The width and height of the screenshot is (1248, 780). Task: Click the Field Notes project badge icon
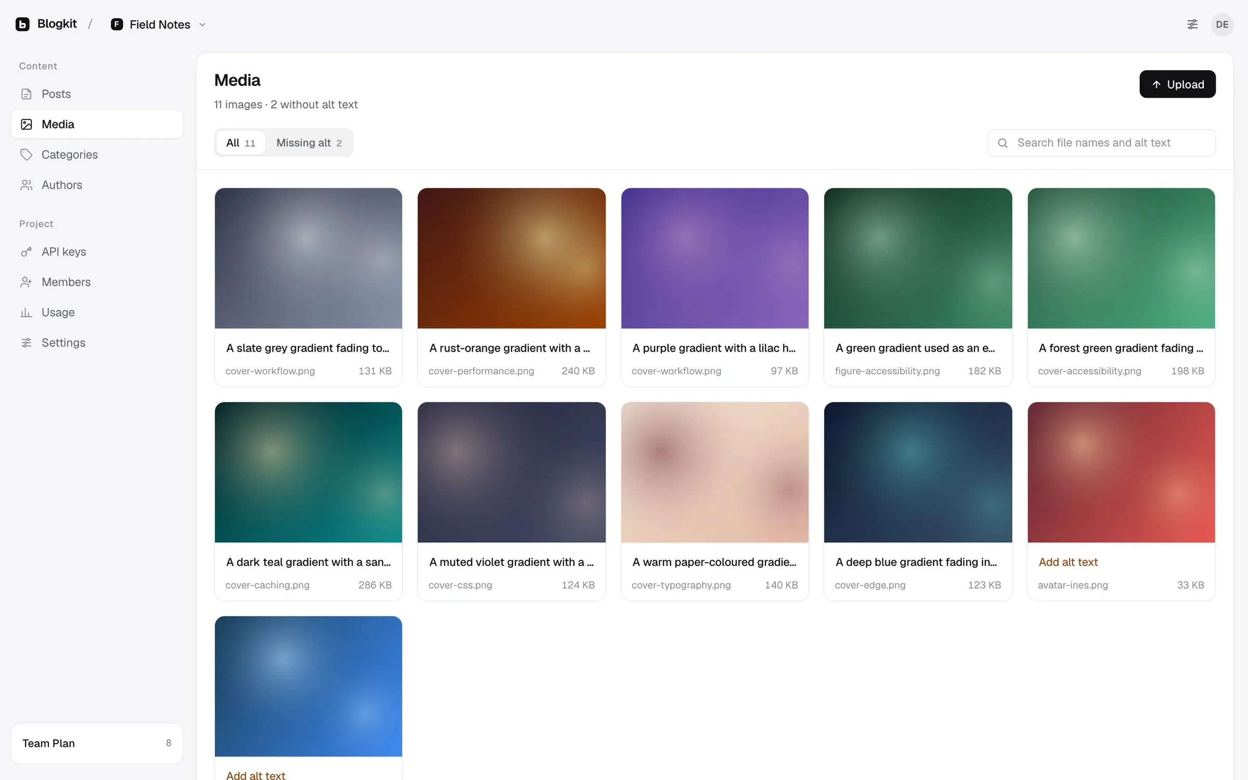click(117, 24)
